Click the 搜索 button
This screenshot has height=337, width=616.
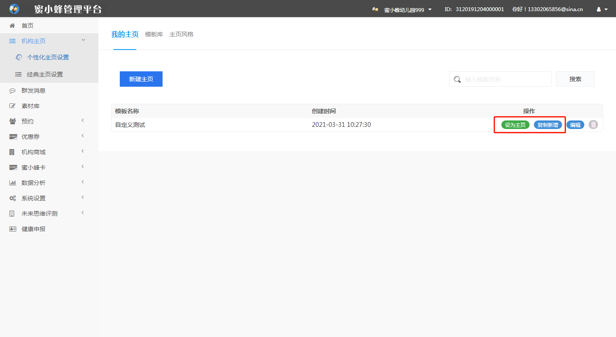click(575, 79)
